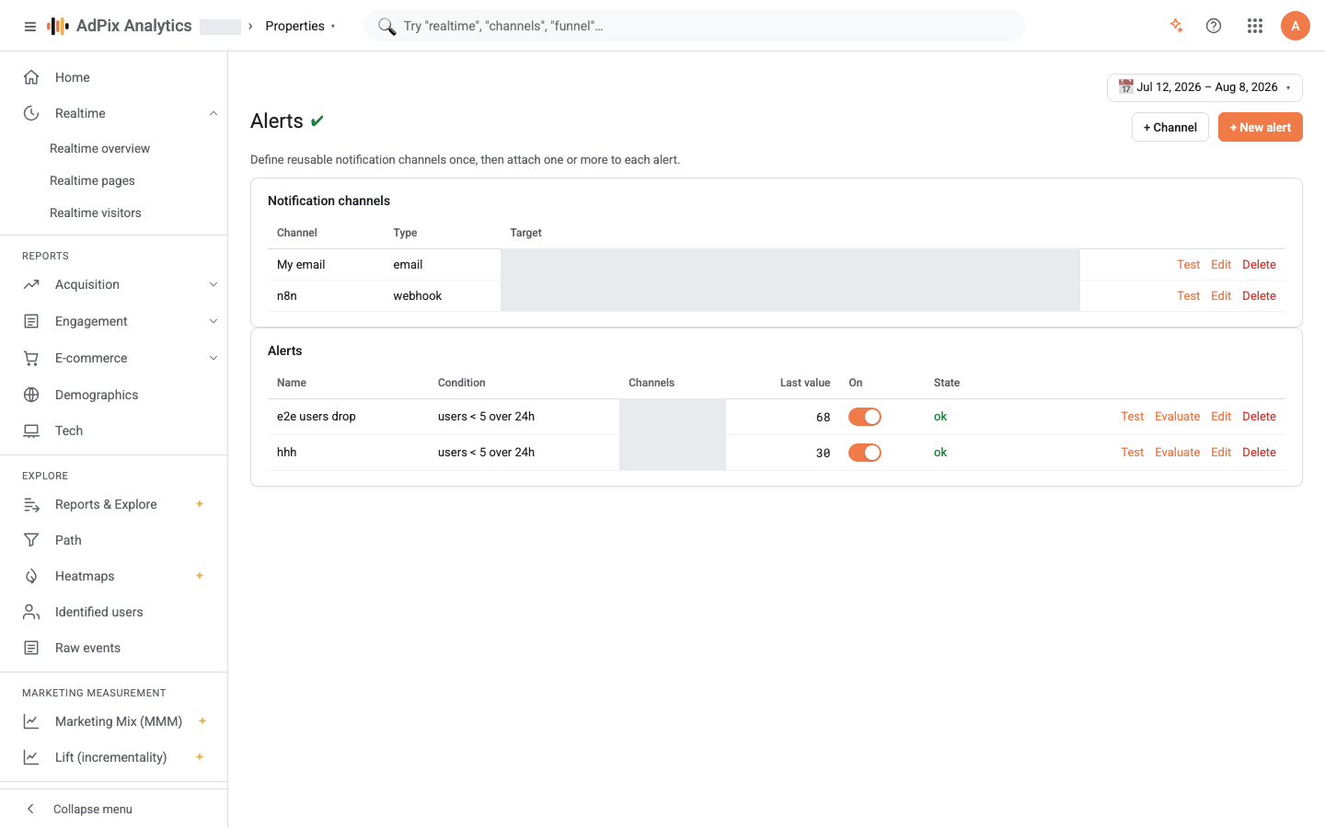Screen dimensions: 1325x828
Task: Test the My email channel
Action: point(1188,265)
